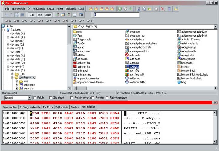Toggle the Rejtett/rendszer checkbox
The height and width of the screenshot is (151, 219).
tap(107, 98)
